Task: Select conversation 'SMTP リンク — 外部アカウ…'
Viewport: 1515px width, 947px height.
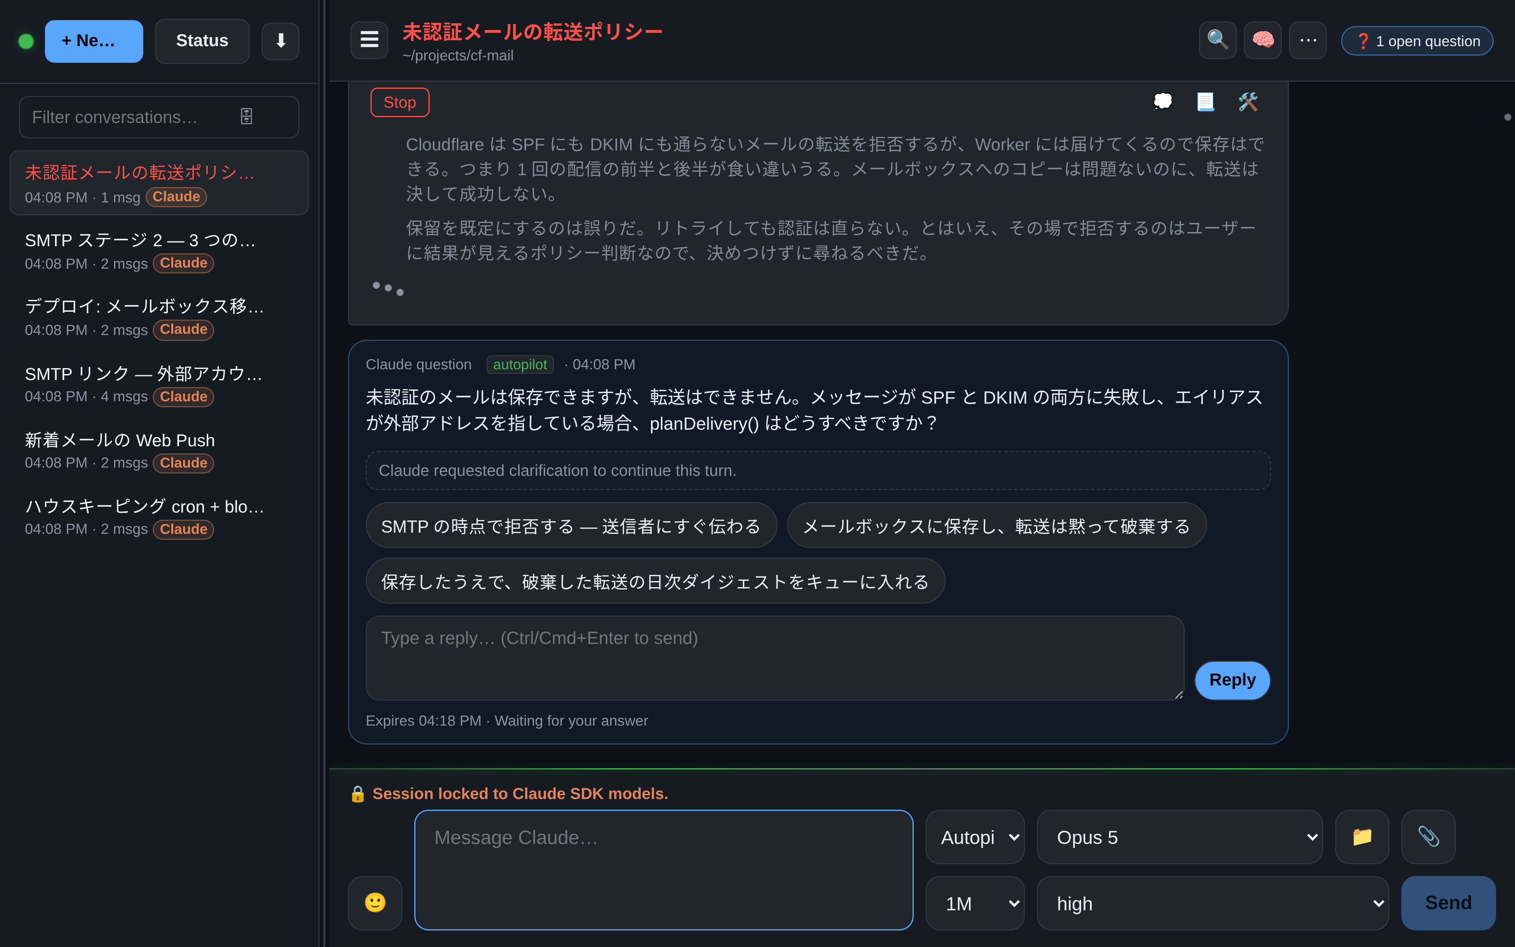Action: (159, 384)
